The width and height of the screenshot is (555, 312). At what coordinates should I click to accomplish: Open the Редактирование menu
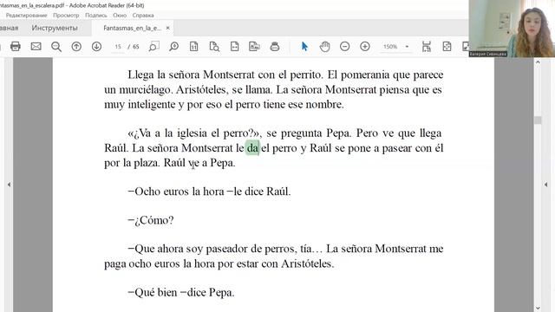pos(27,16)
